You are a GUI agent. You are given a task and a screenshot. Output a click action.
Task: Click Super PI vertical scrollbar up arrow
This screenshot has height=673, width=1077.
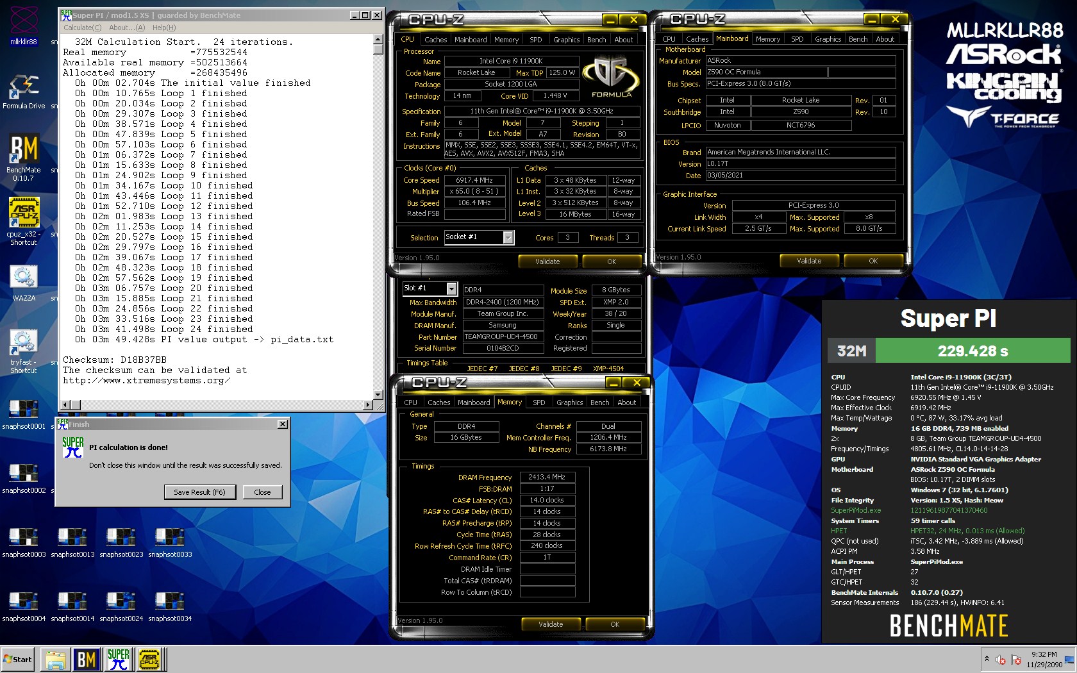click(378, 40)
